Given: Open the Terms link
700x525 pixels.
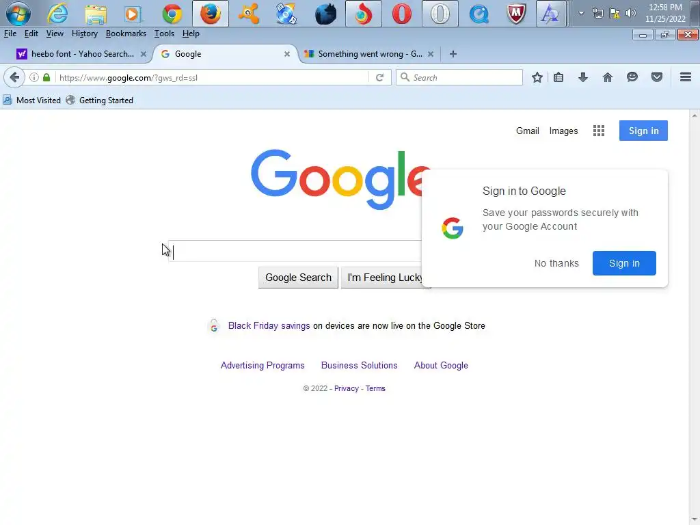Looking at the screenshot, I should (375, 388).
